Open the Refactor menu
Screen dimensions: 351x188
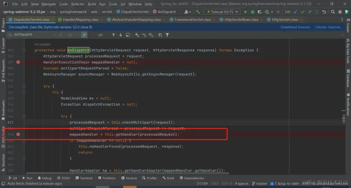pos(78,4)
